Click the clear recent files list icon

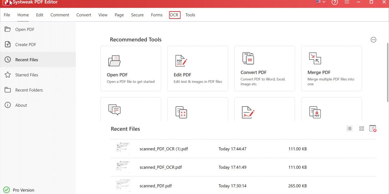[373, 129]
